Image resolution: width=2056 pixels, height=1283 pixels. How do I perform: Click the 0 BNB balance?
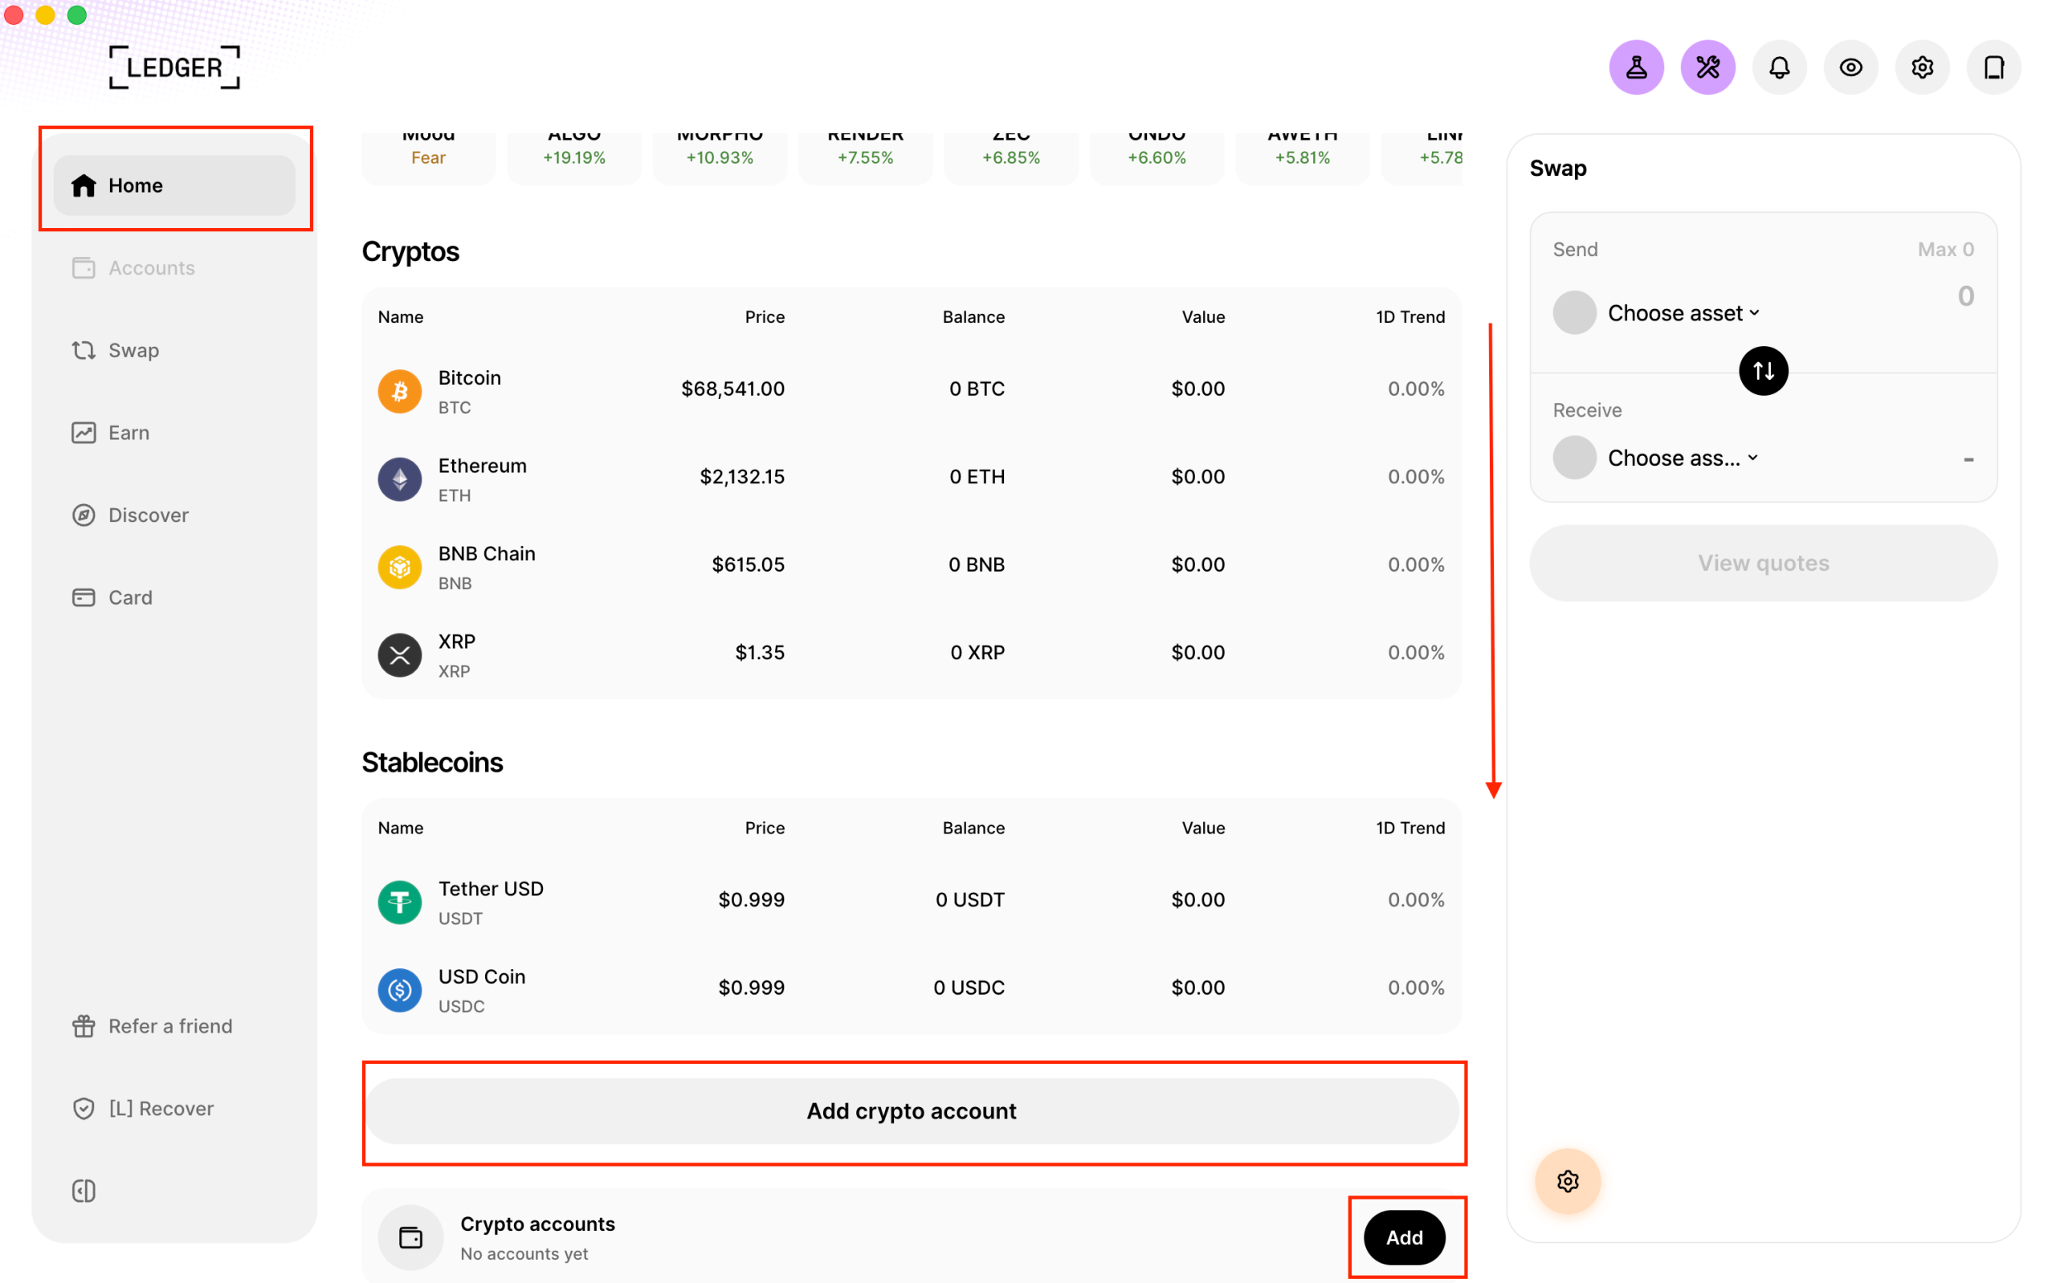point(977,564)
